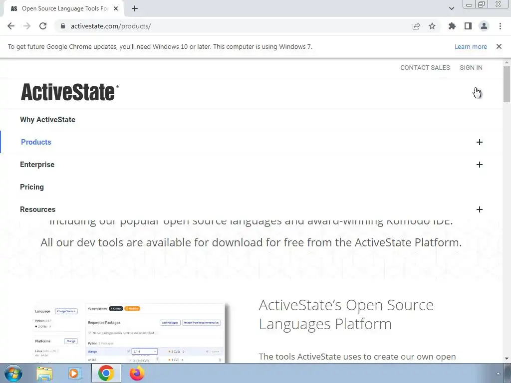
Task: Expand the Enterprise submenu plus
Action: [x=479, y=165]
